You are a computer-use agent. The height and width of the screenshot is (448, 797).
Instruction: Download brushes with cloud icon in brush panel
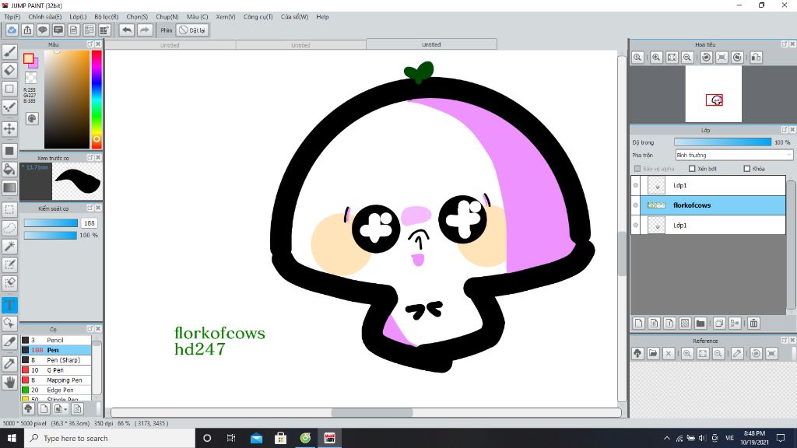[x=29, y=408]
